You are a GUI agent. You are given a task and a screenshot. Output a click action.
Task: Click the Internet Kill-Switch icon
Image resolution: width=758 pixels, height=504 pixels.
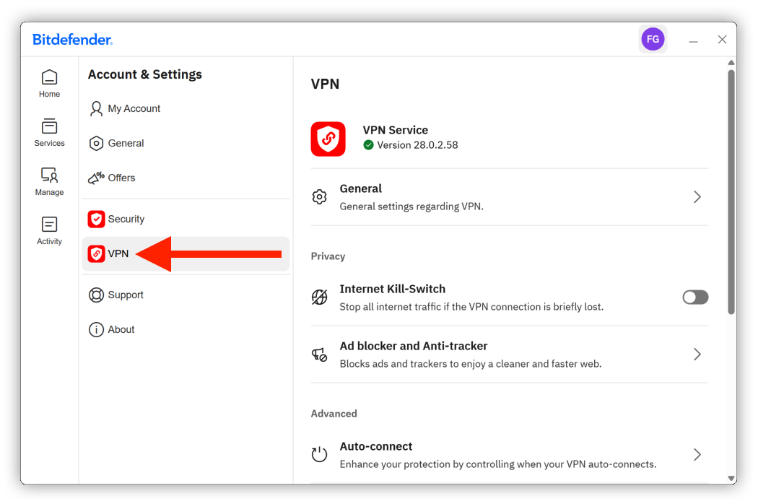point(319,297)
